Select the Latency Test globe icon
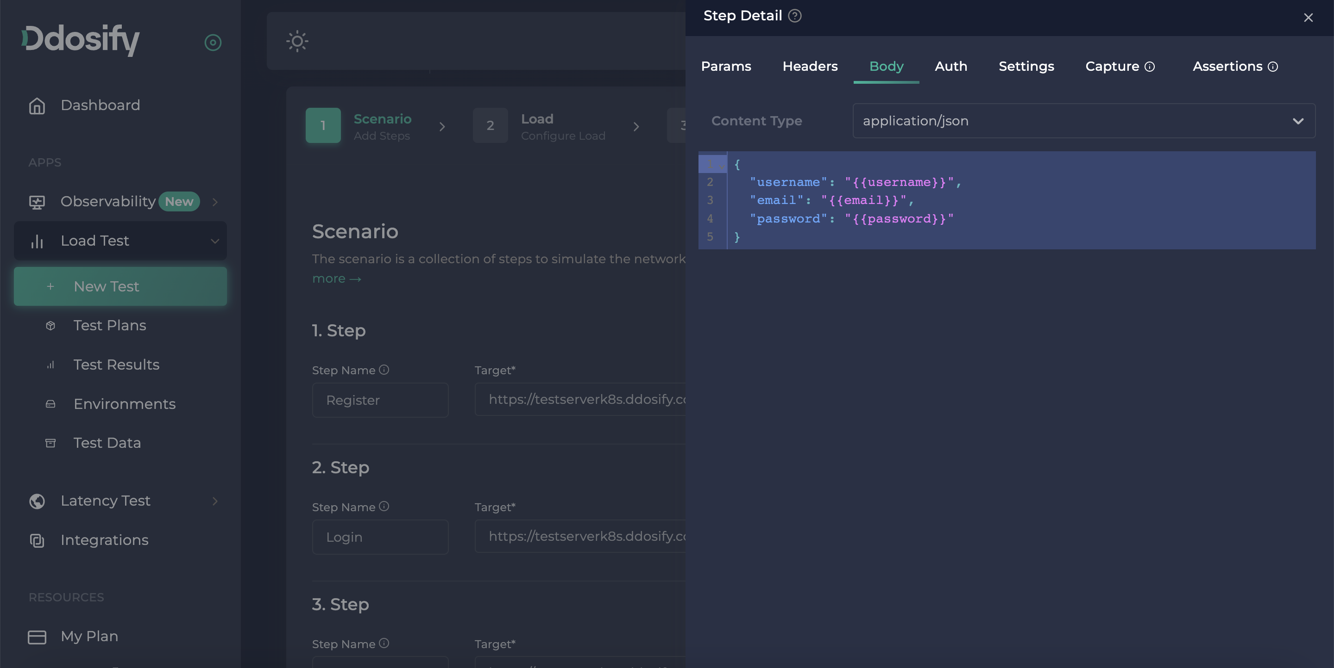This screenshot has height=668, width=1334. [x=36, y=501]
